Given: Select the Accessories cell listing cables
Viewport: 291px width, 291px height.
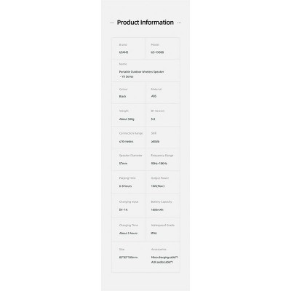Looking at the screenshot, I should tap(163, 257).
